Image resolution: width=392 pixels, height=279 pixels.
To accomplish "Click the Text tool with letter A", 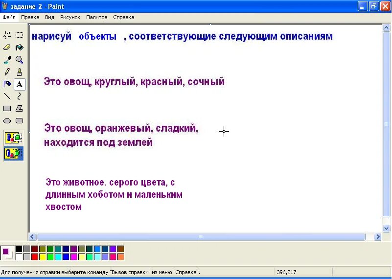I will click(20, 84).
